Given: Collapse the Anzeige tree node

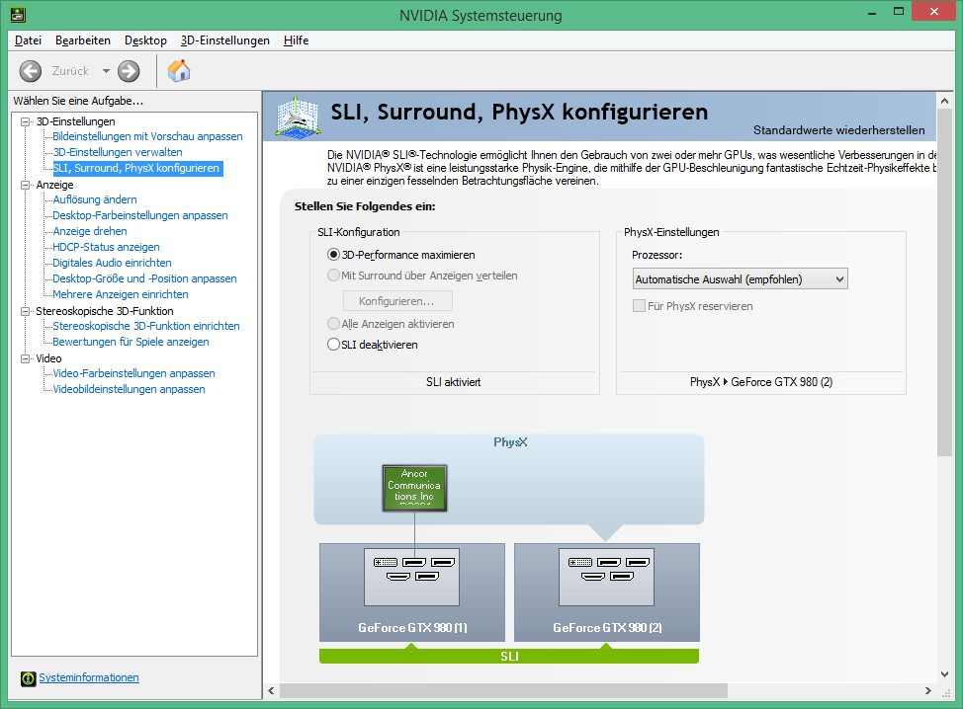Looking at the screenshot, I should coord(25,185).
